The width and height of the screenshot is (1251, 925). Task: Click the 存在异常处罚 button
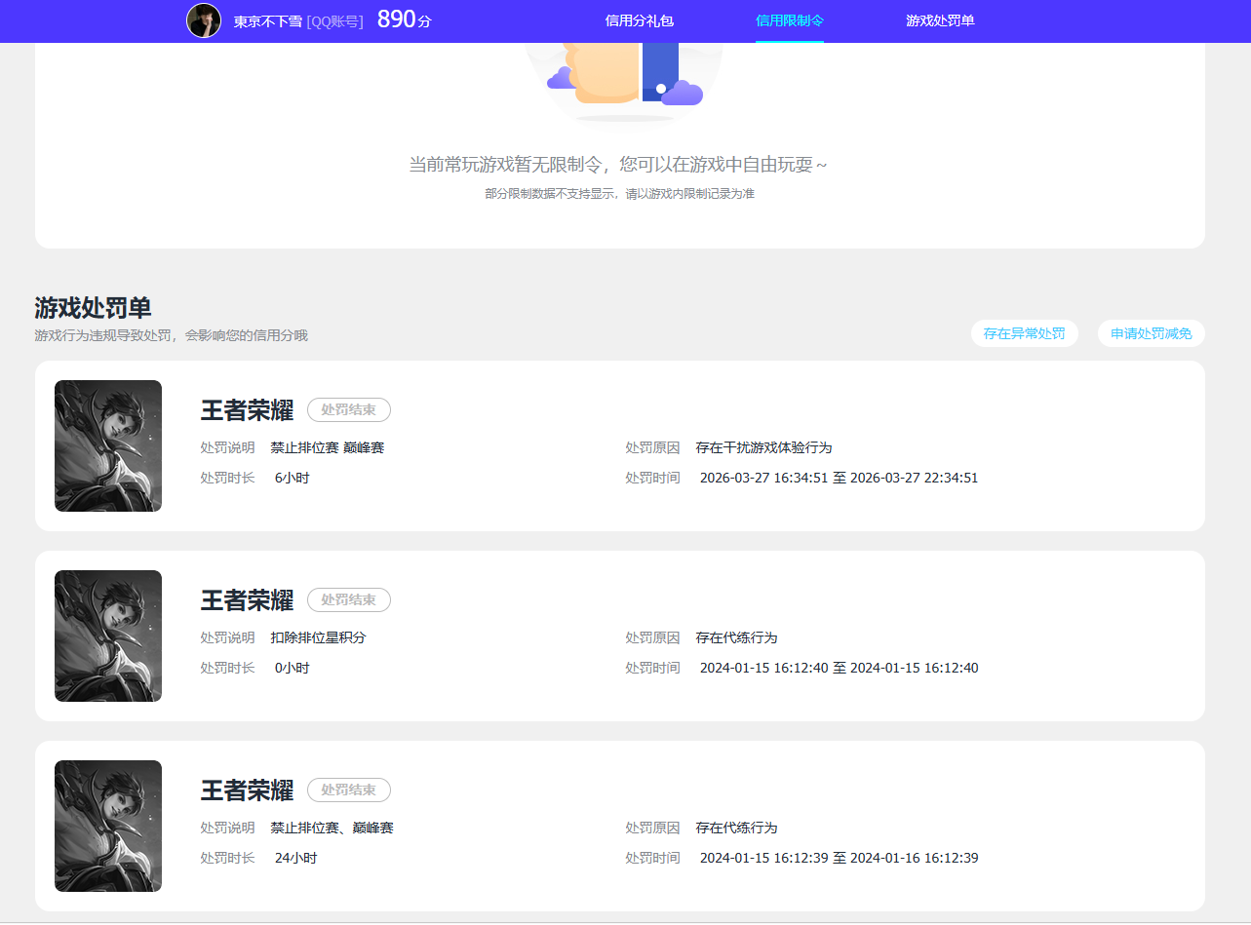(x=1025, y=333)
